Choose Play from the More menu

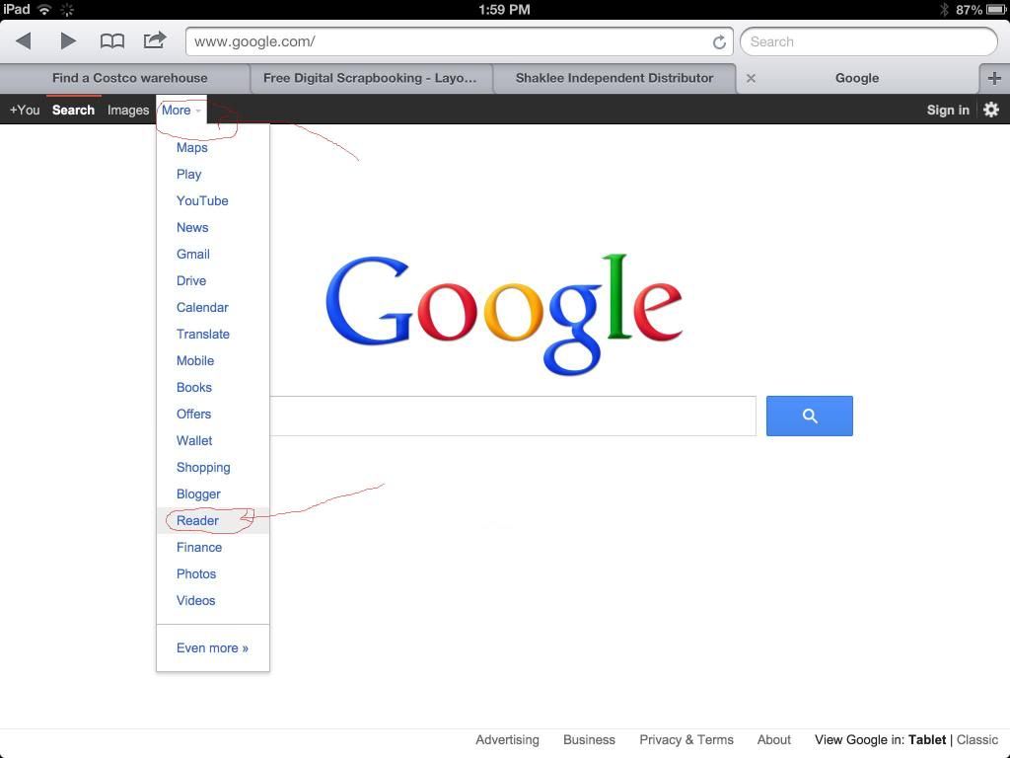188,174
